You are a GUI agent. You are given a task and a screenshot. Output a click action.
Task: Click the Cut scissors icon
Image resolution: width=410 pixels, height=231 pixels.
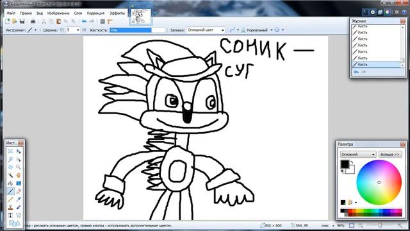[x=44, y=21]
